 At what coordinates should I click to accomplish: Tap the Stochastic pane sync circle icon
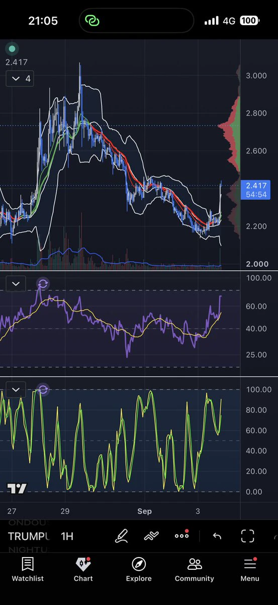click(x=43, y=389)
